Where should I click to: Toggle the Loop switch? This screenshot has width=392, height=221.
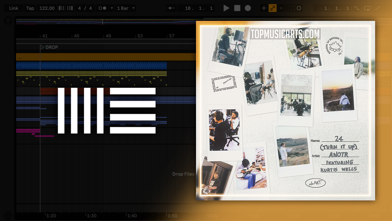(x=367, y=8)
